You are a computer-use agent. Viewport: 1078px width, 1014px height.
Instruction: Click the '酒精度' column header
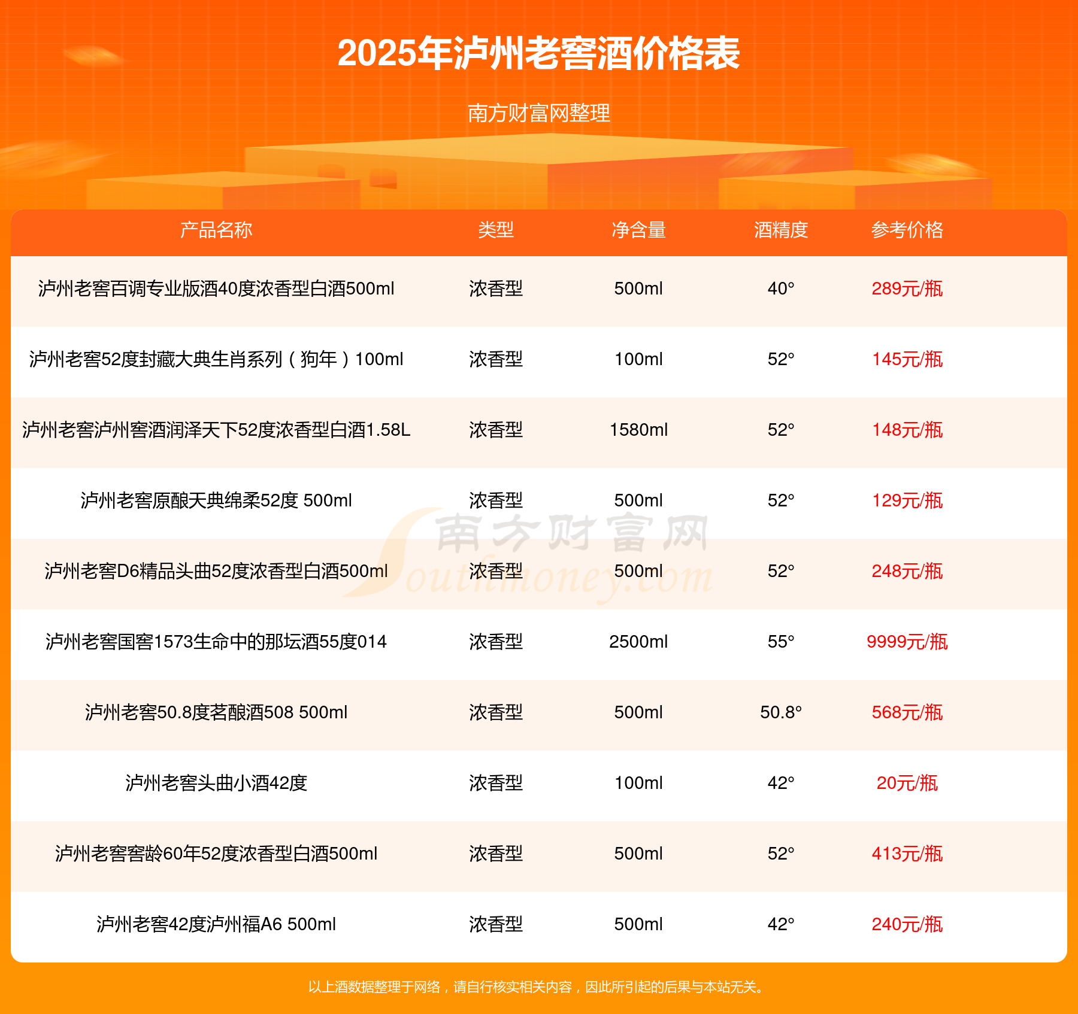pyautogui.click(x=781, y=230)
